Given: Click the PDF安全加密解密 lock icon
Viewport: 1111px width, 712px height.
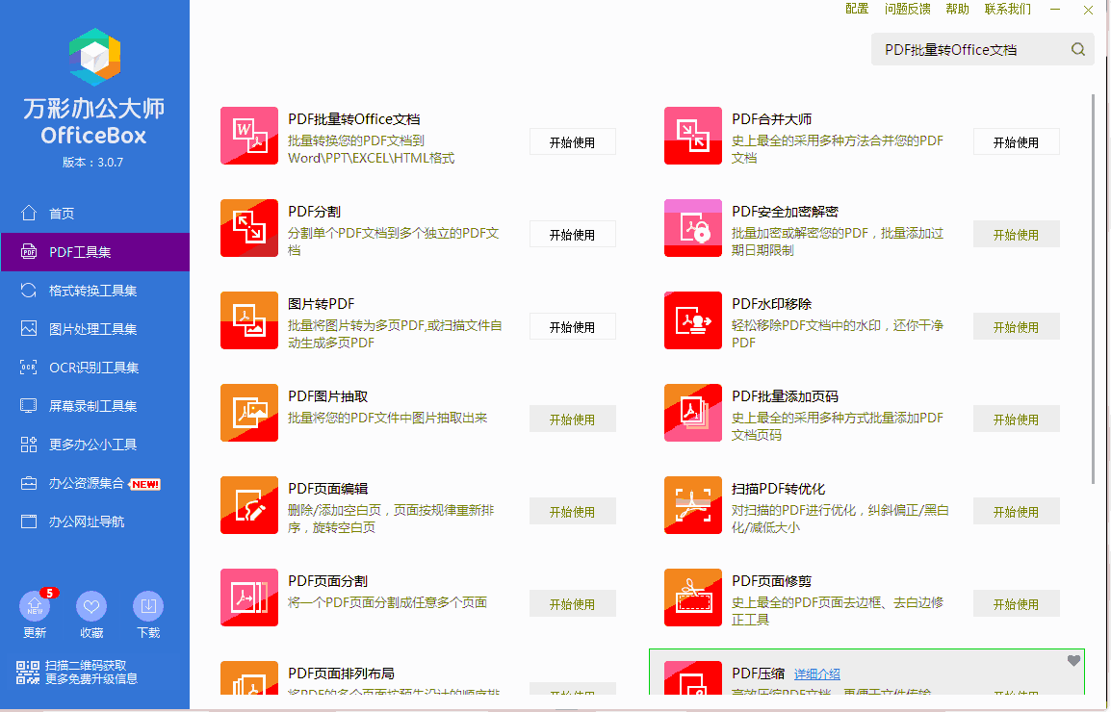Looking at the screenshot, I should tap(692, 227).
